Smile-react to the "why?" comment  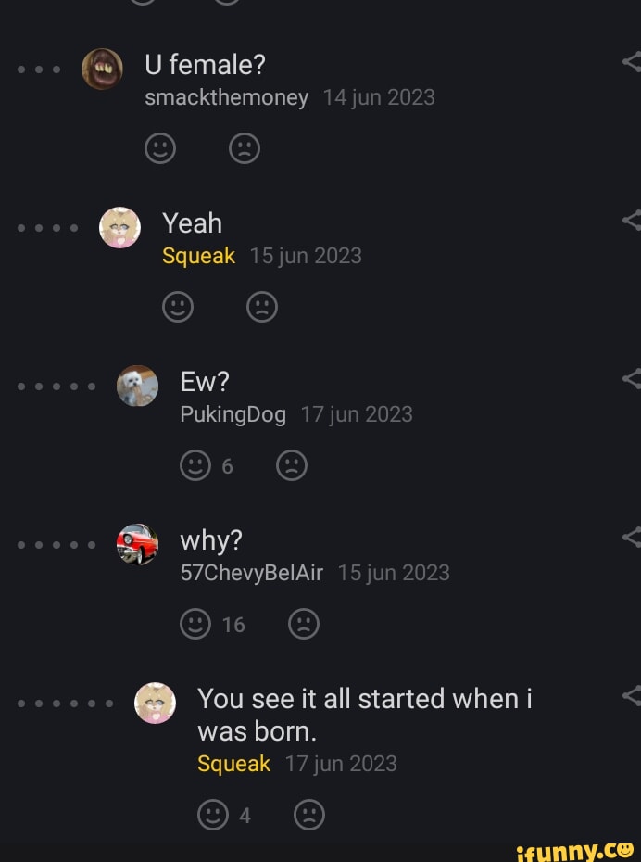195,624
